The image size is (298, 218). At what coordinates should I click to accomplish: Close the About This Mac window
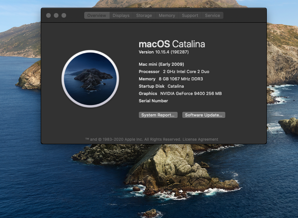(x=48, y=15)
